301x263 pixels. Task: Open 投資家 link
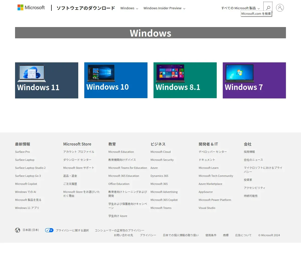248,180
